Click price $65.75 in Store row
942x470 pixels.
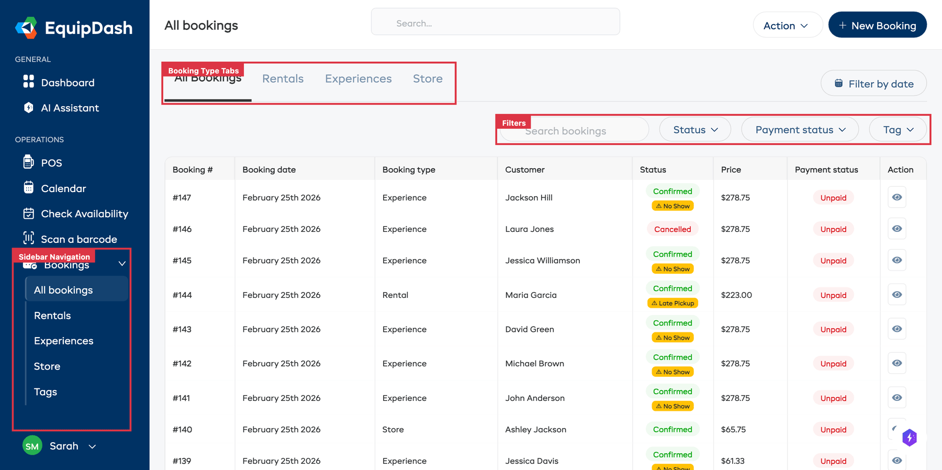point(734,430)
